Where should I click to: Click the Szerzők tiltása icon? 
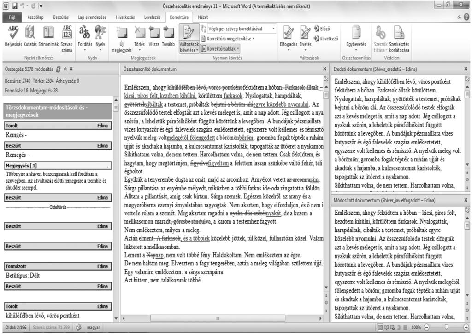380,33
